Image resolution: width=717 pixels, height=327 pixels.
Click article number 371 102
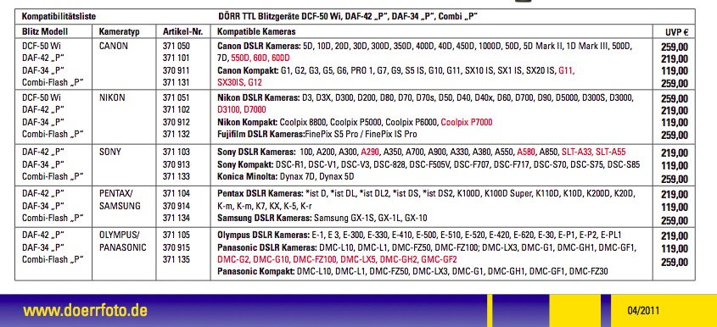pos(176,109)
